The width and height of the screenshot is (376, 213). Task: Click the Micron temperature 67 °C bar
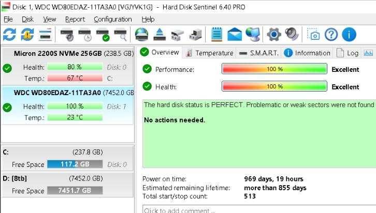75,78
